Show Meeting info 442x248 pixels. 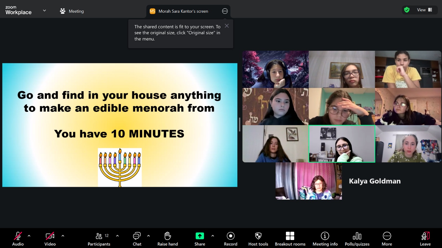click(x=325, y=239)
